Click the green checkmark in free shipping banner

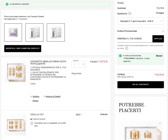[x=7, y=4]
